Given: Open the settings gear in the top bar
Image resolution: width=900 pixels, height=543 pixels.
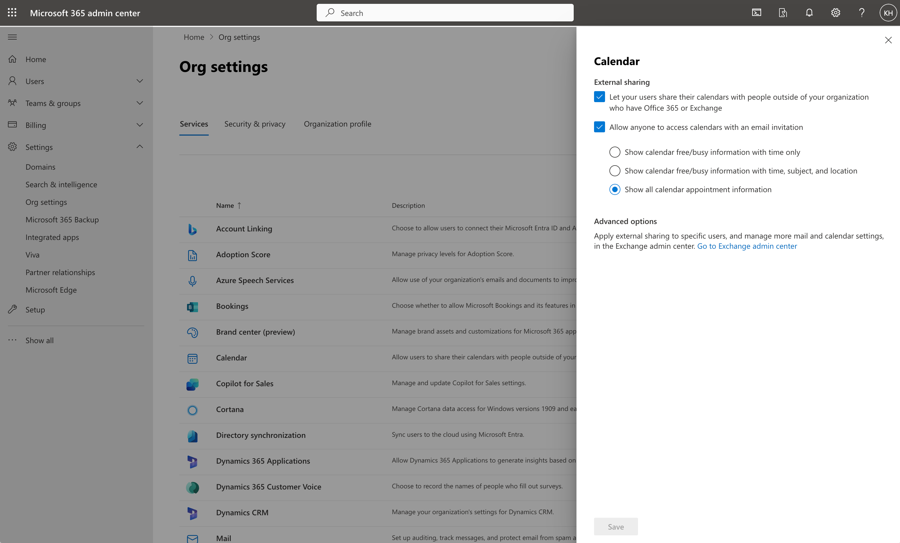Looking at the screenshot, I should (x=835, y=12).
